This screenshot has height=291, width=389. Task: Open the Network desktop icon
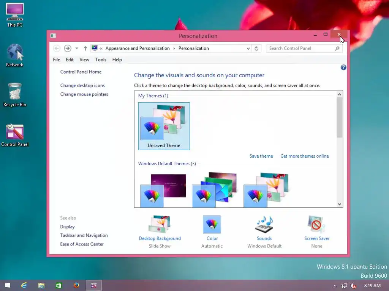15,55
